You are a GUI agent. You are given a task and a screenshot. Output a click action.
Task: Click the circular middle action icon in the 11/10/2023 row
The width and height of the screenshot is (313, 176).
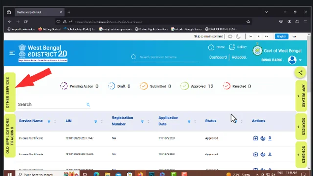[x=263, y=138]
